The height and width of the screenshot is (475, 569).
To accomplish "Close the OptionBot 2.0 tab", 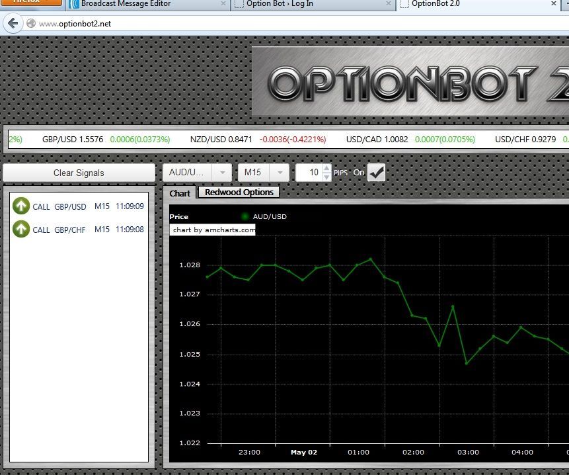I will point(554,3).
